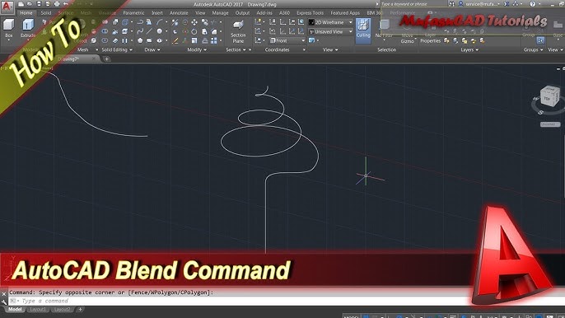
Task: Select the Box solid tool
Action: (x=8, y=28)
